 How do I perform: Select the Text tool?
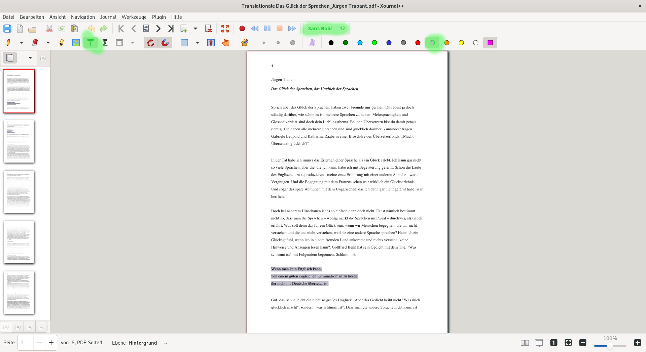click(90, 43)
